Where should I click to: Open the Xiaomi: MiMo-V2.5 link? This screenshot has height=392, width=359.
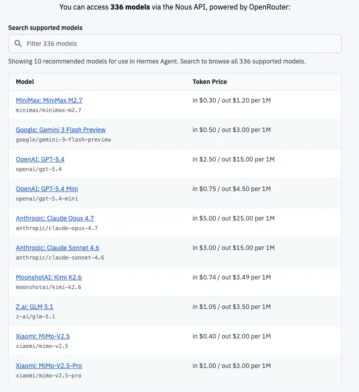coord(43,336)
